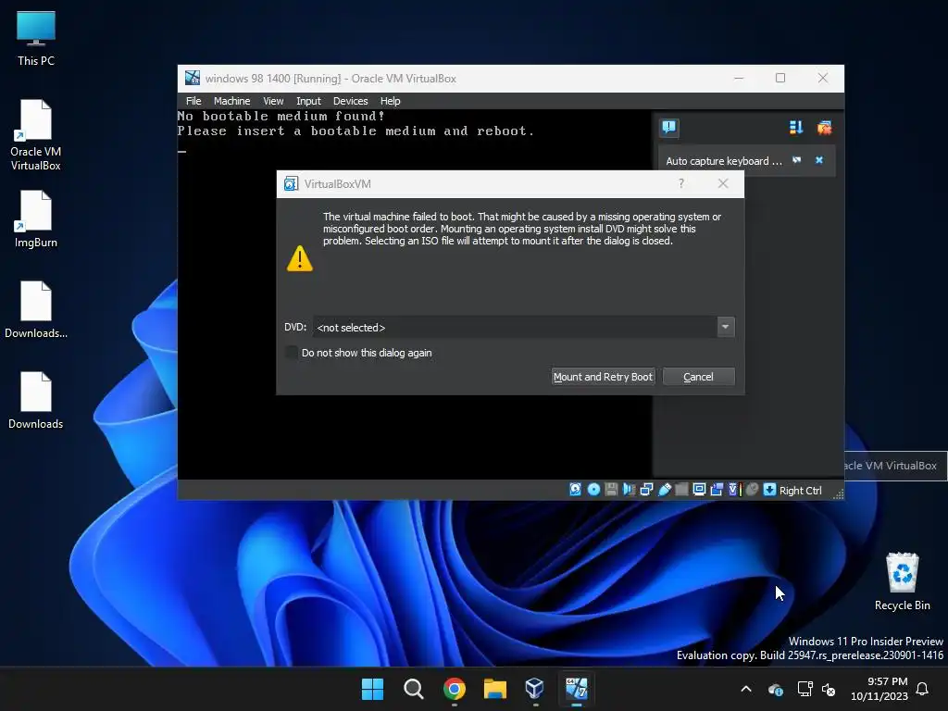Open the View menu

coord(273,101)
